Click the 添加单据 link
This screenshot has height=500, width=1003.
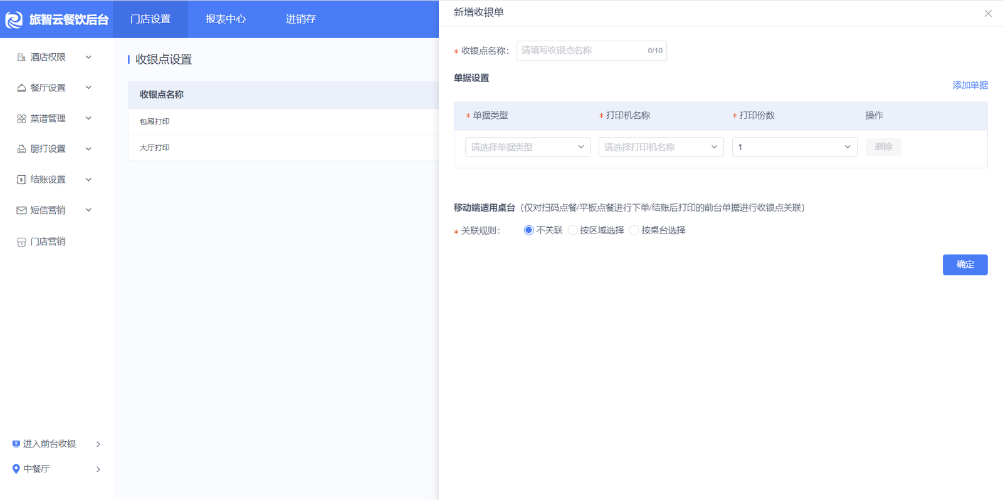click(970, 85)
